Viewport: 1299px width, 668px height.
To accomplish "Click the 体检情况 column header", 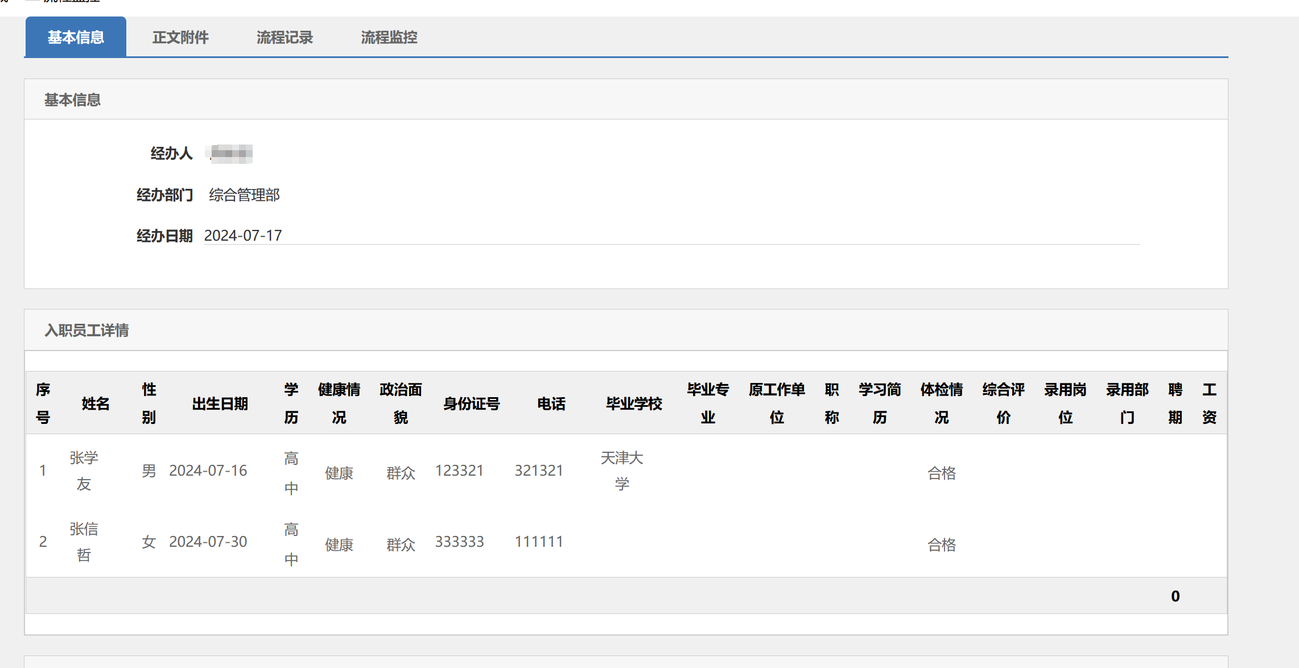I will tap(942, 403).
